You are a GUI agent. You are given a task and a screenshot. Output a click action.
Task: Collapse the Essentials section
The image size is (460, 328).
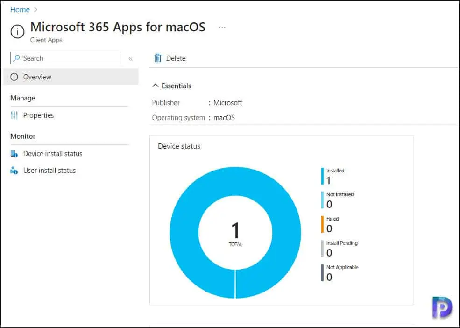[171, 86]
